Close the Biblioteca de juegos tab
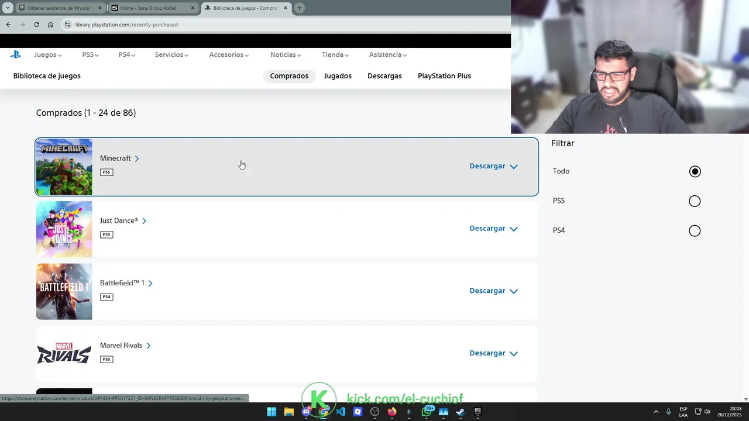Screen dimensions: 749x421 pos(286,8)
